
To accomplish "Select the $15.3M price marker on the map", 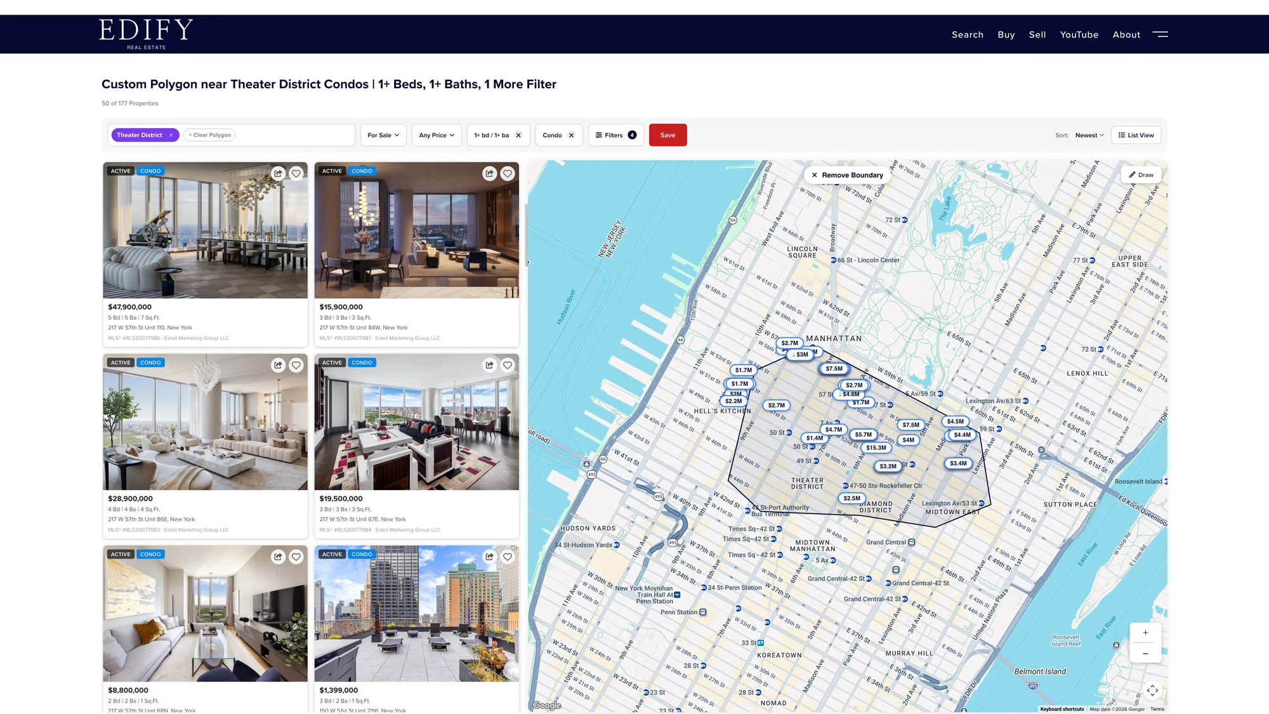I will (875, 447).
